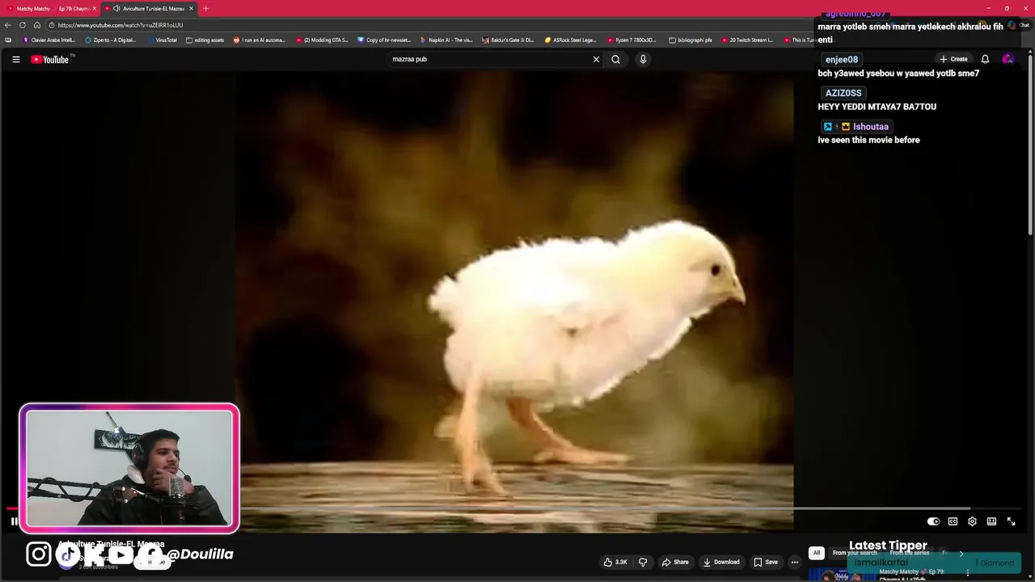This screenshot has width=1035, height=582.
Task: Open 20 Twitch Stream bookmark
Action: 747,40
